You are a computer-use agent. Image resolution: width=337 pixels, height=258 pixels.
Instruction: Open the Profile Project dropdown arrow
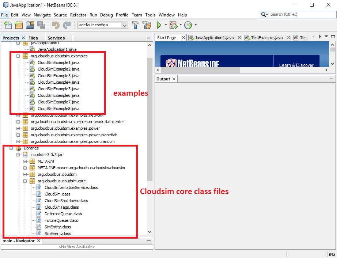(x=196, y=25)
